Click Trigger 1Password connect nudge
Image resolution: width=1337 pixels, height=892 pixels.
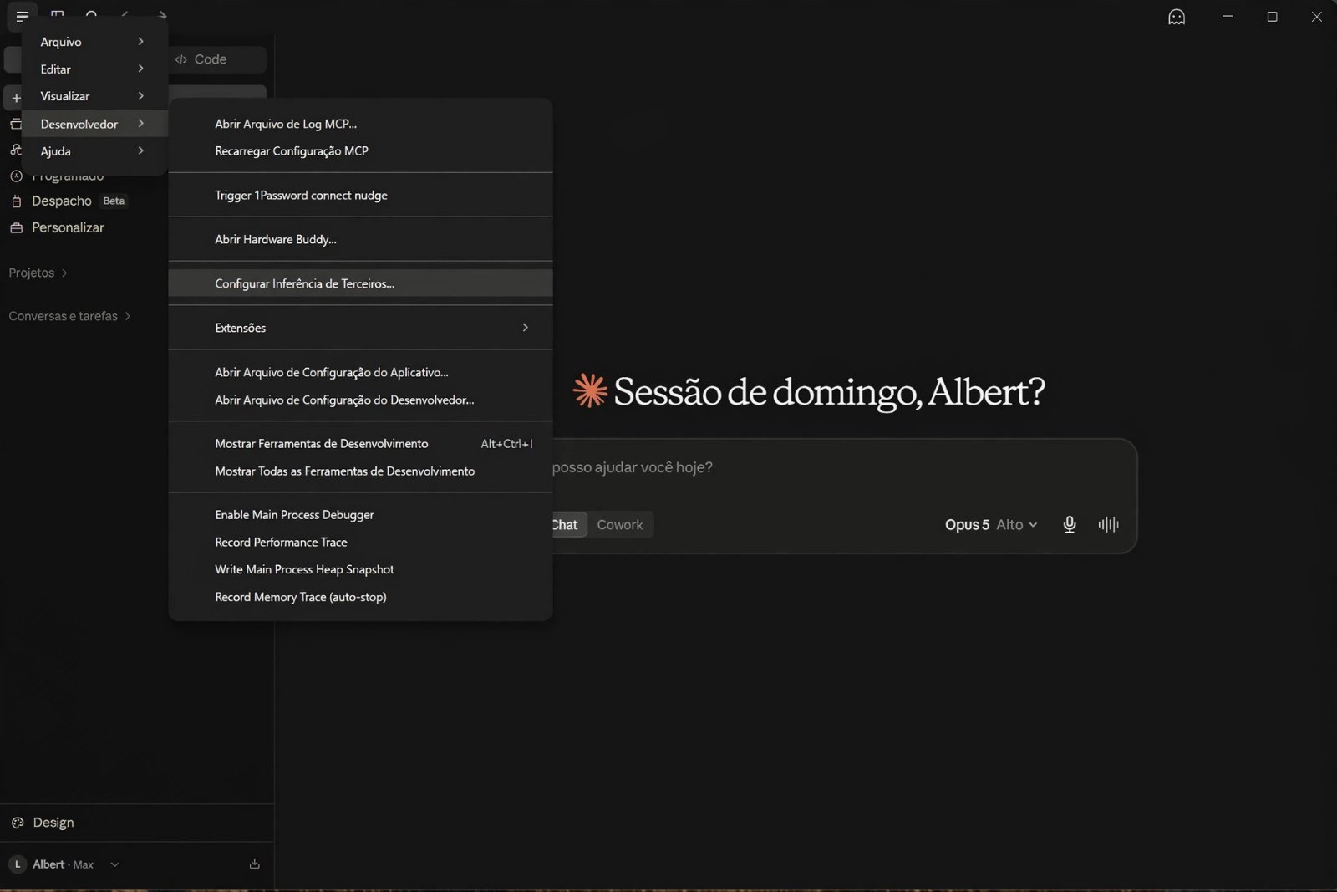click(360, 195)
